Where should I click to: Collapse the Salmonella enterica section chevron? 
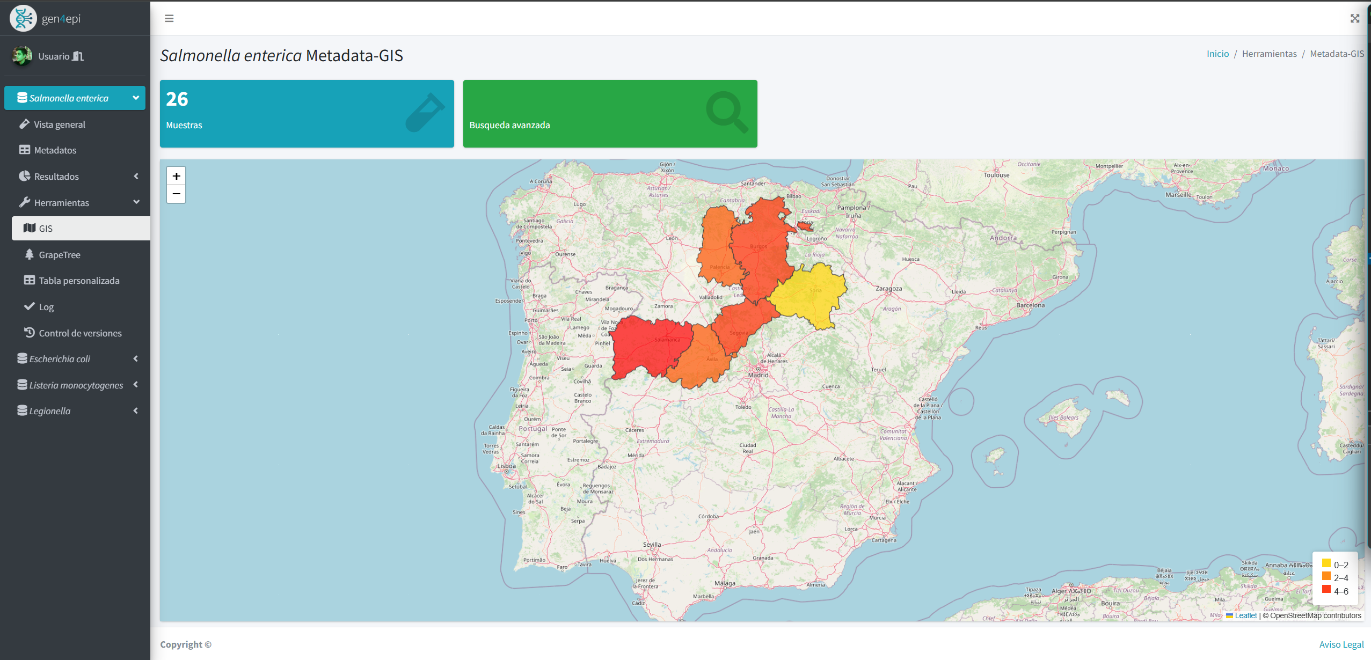135,98
